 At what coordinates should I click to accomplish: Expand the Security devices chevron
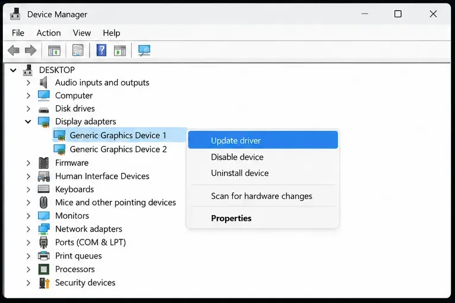[28, 283]
